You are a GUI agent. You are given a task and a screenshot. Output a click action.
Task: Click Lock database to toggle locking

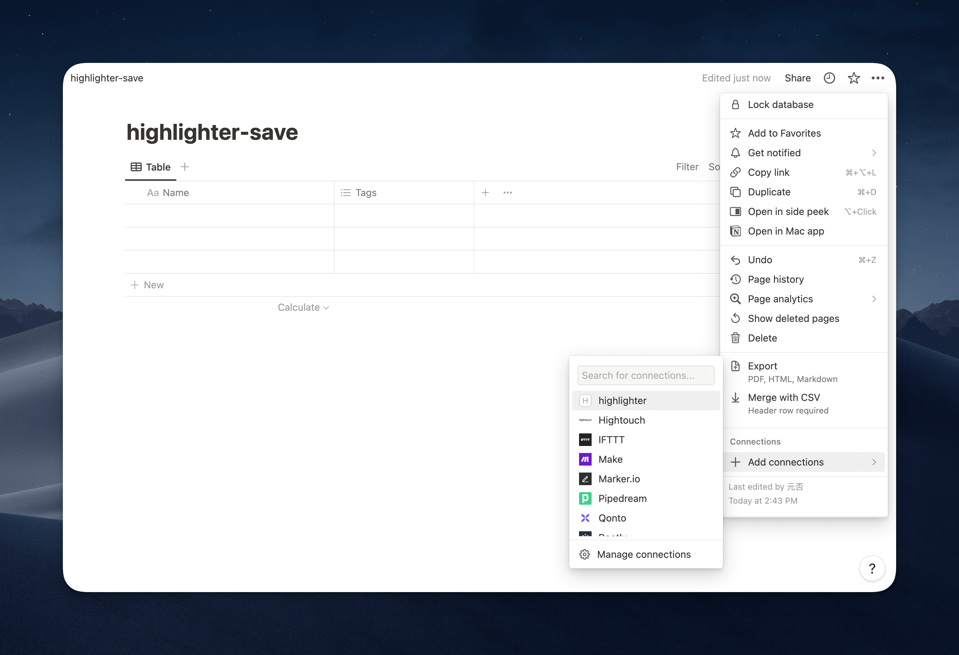780,105
